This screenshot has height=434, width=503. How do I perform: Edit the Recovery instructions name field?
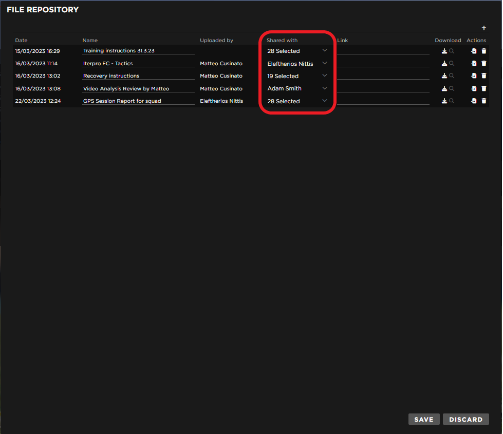click(138, 76)
